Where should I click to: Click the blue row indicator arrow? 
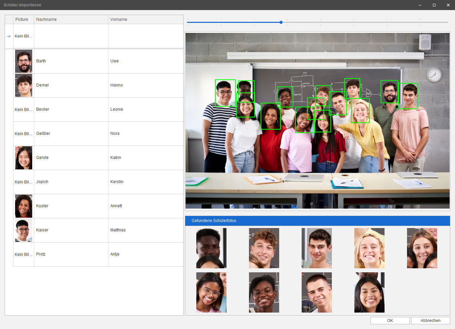pos(9,36)
